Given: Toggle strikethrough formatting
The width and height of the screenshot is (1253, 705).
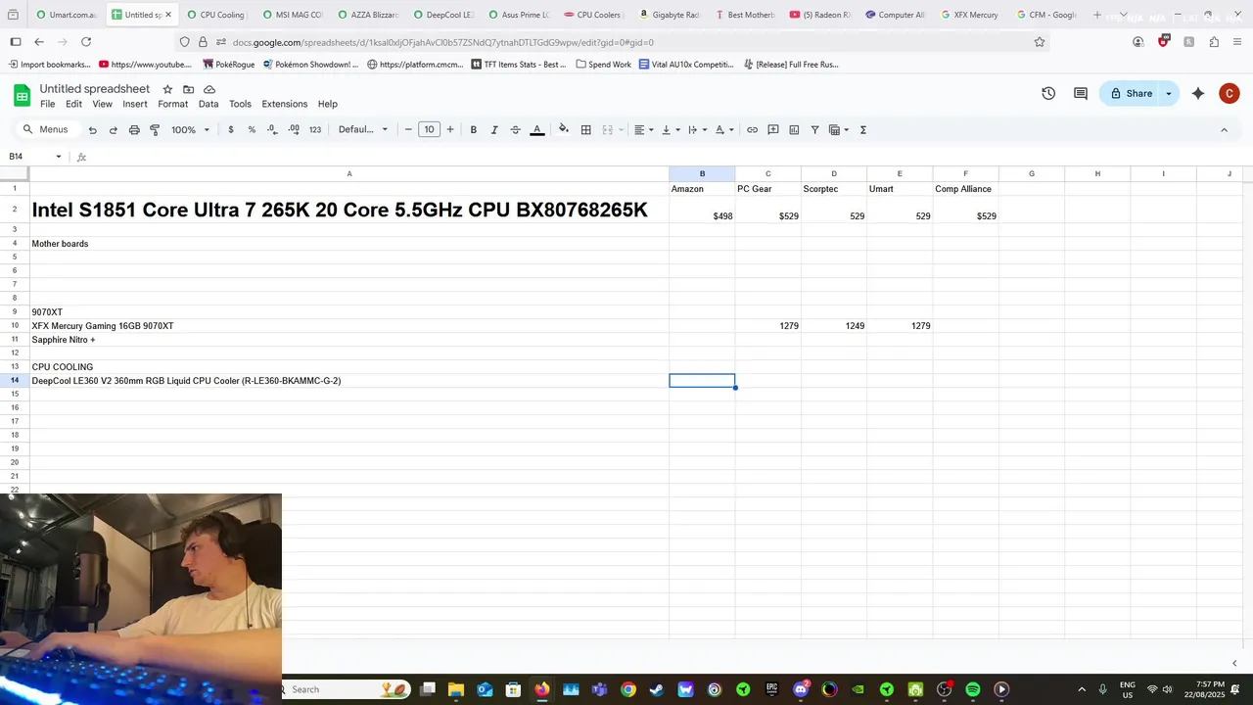Looking at the screenshot, I should pyautogui.click(x=515, y=130).
